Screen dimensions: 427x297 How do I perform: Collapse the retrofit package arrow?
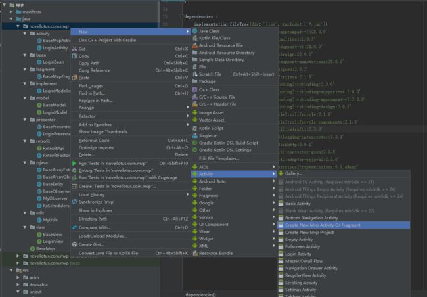pos(25,141)
